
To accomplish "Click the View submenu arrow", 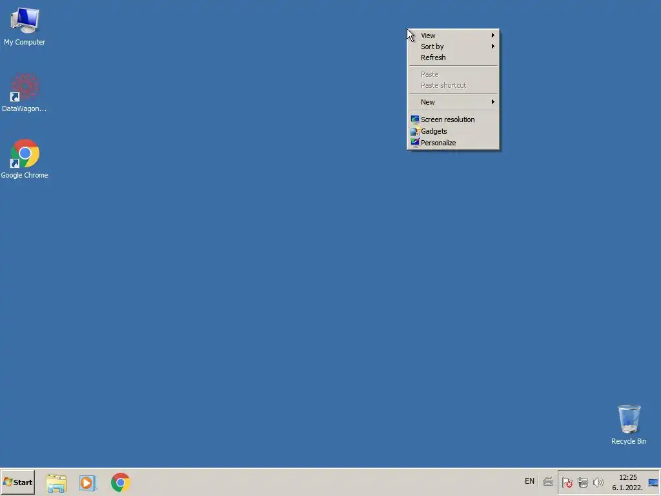I will pyautogui.click(x=493, y=36).
